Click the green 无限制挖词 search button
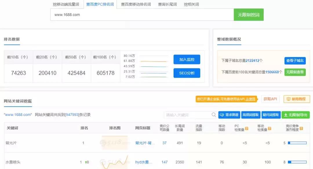313x169 pixels. pyautogui.click(x=249, y=14)
